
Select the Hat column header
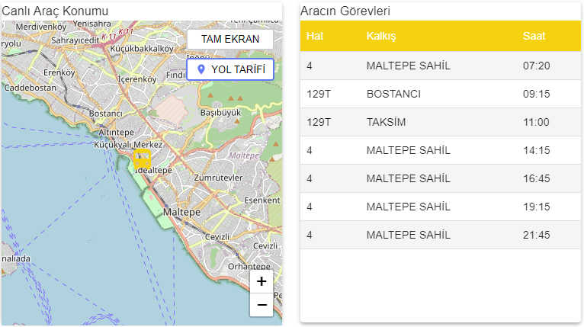316,37
